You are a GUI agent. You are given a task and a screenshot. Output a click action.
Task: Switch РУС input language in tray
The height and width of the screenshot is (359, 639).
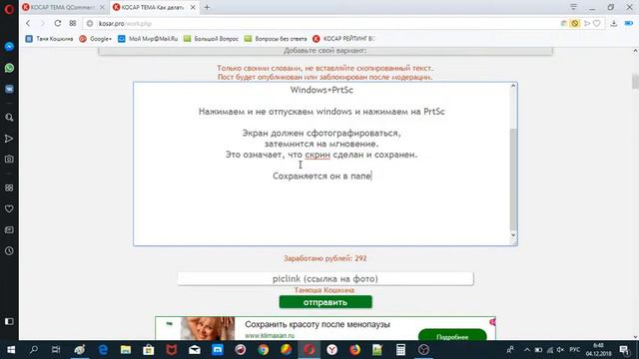click(x=575, y=350)
